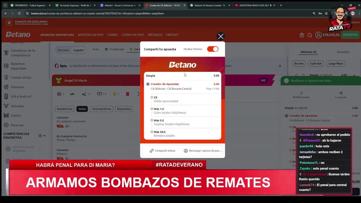Toggle the Ocultar Montos switch
Image resolution: width=361 pixels, height=203 pixels.
click(213, 49)
